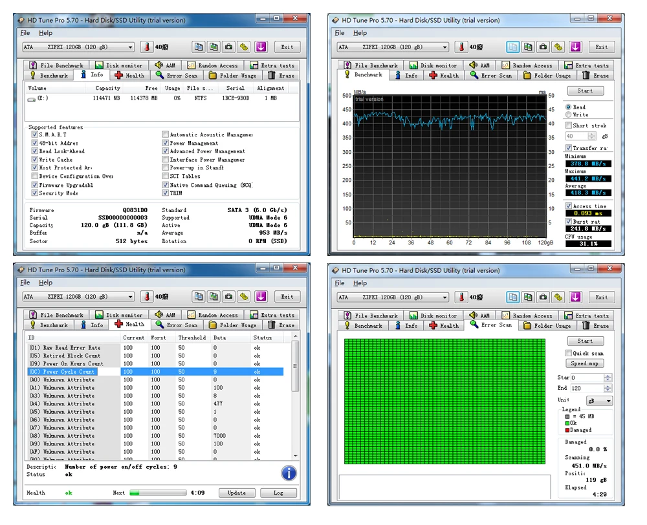The image size is (647, 525).
Task: Click options icon in Error Scan window toolbar
Action: [558, 297]
